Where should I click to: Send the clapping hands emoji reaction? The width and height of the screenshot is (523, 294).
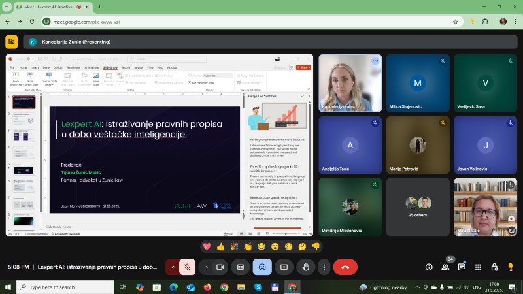point(248,247)
